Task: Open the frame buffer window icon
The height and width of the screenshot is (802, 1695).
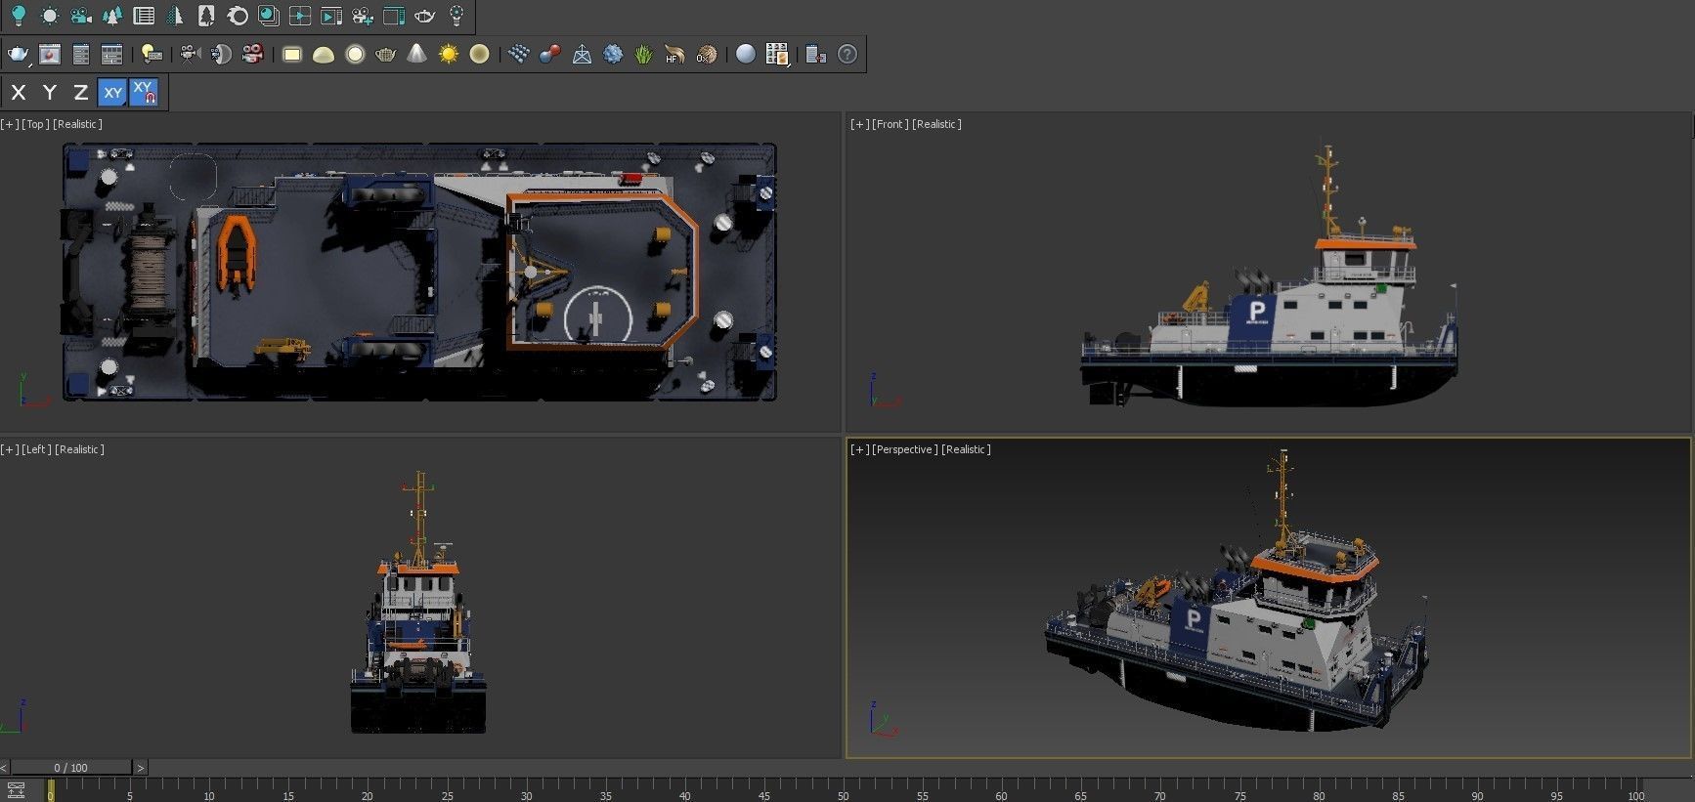Action: point(50,54)
